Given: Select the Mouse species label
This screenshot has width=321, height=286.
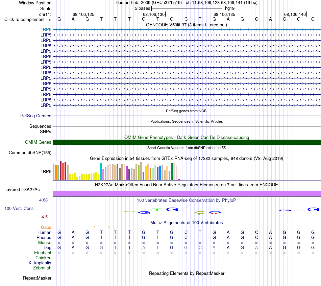Looking at the screenshot, I should click(x=45, y=243).
